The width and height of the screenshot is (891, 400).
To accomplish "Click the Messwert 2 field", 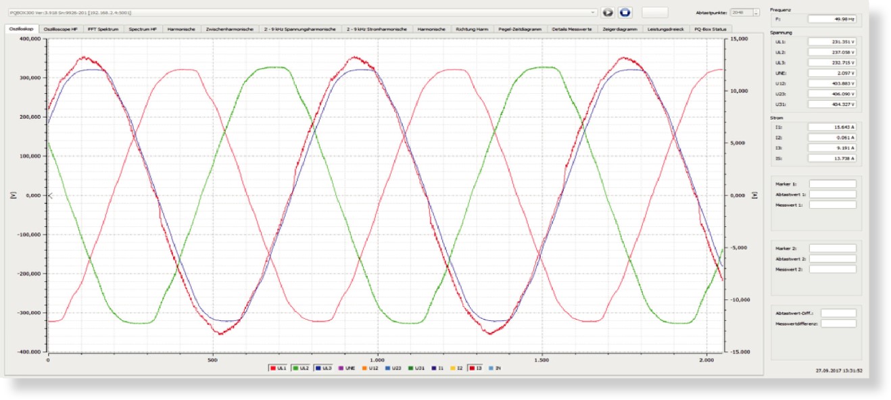I will tap(832, 270).
